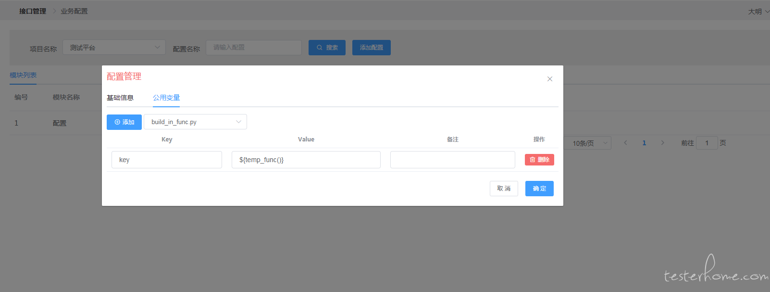
Task: Click the 业务配置 breadcrumb
Action: click(x=74, y=11)
